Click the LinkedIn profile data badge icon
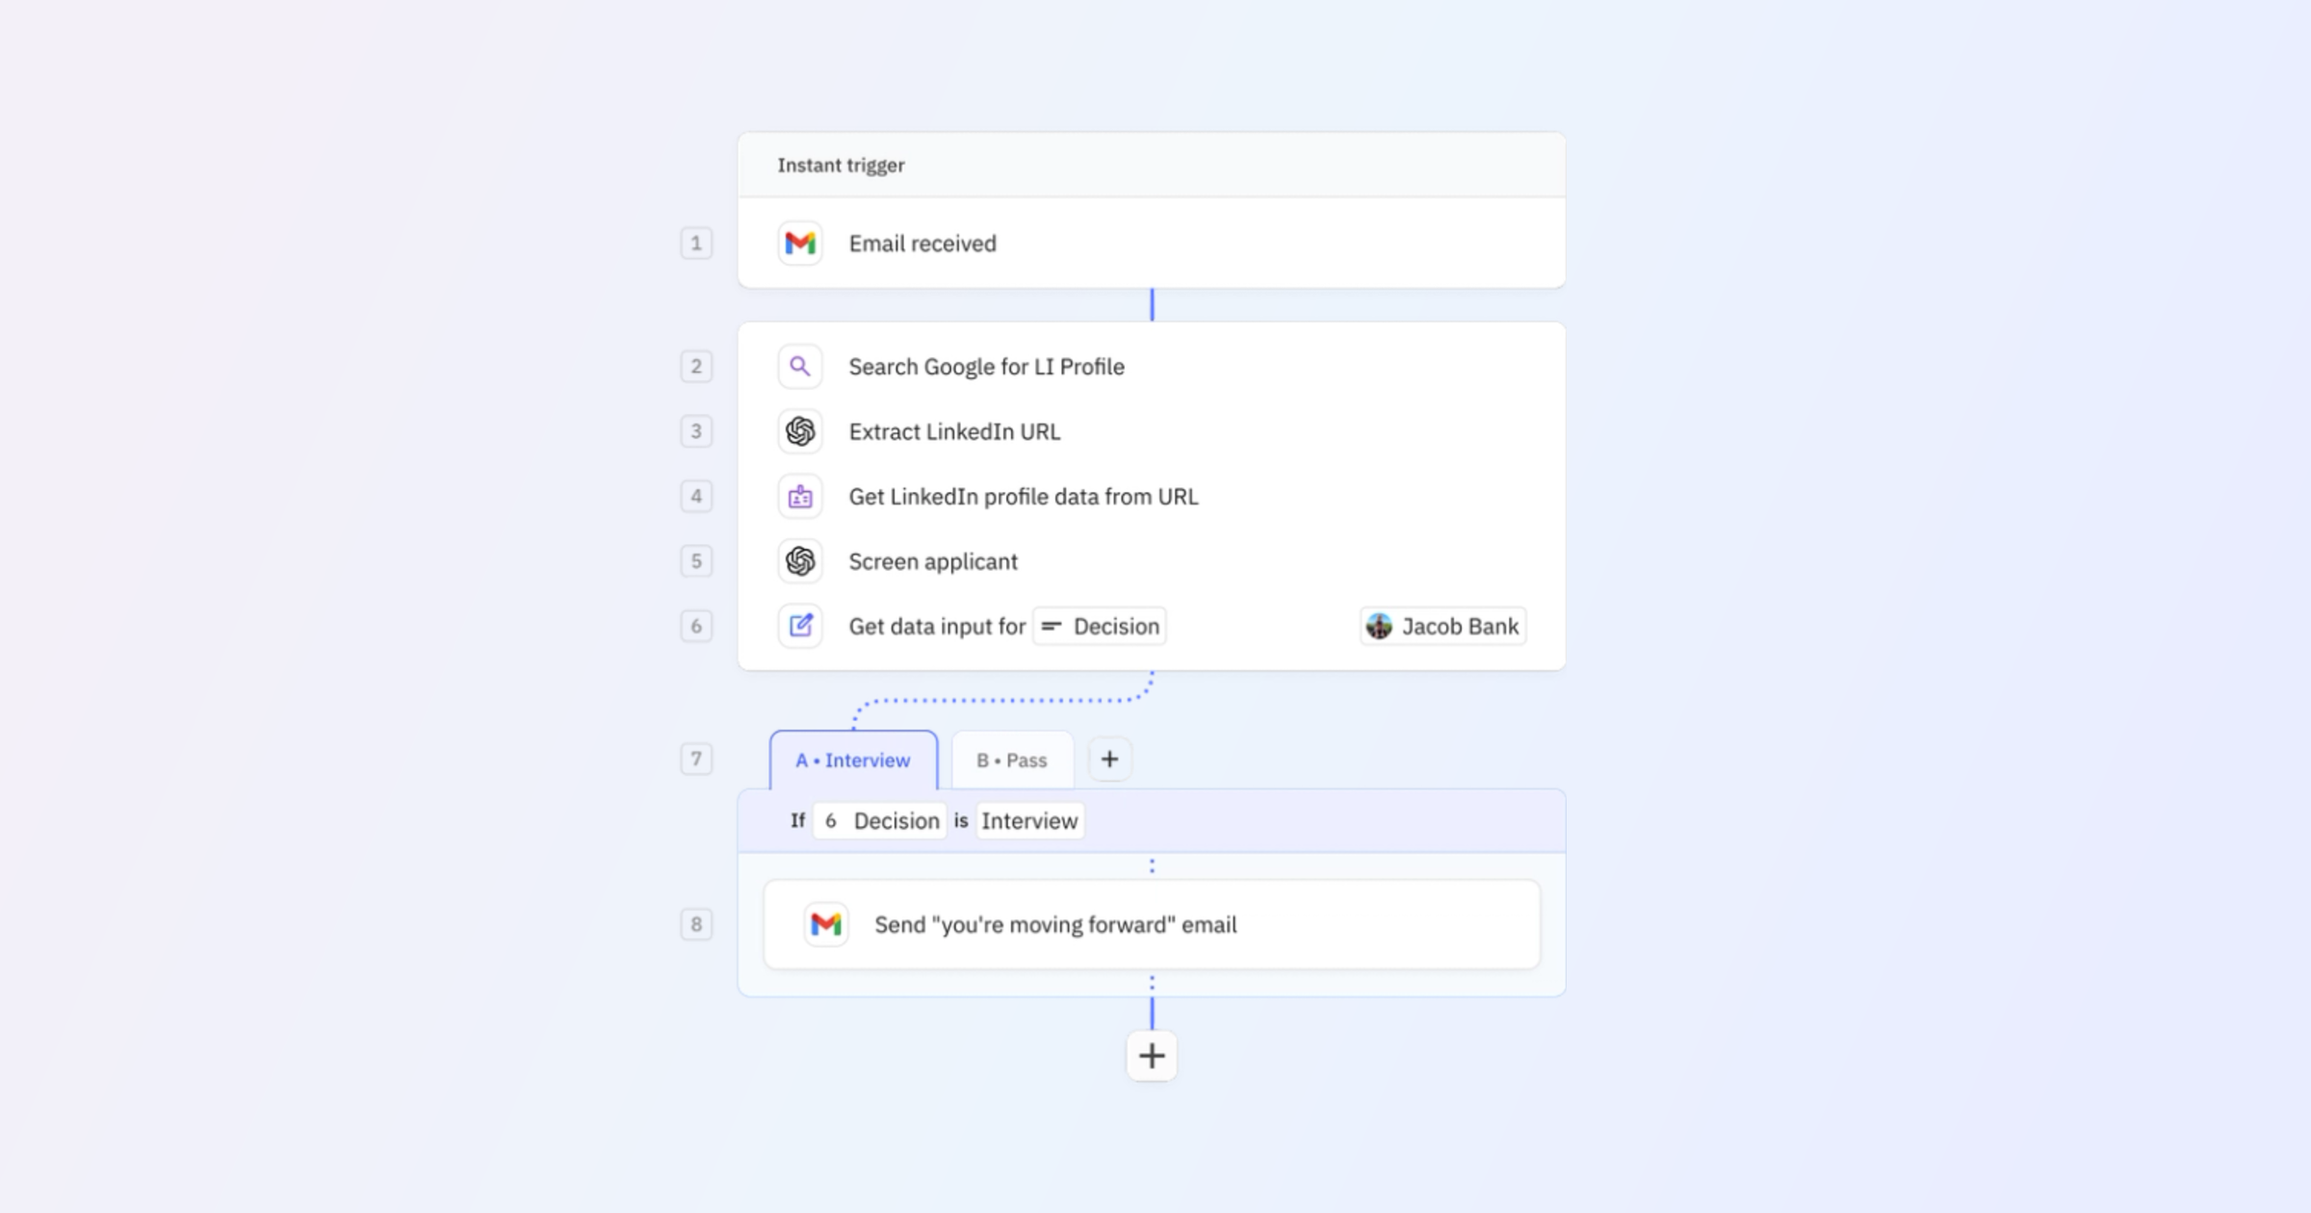 point(799,497)
